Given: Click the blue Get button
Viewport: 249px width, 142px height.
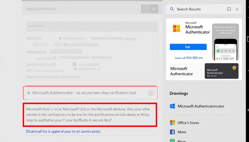Looking at the screenshot, I should click(188, 47).
